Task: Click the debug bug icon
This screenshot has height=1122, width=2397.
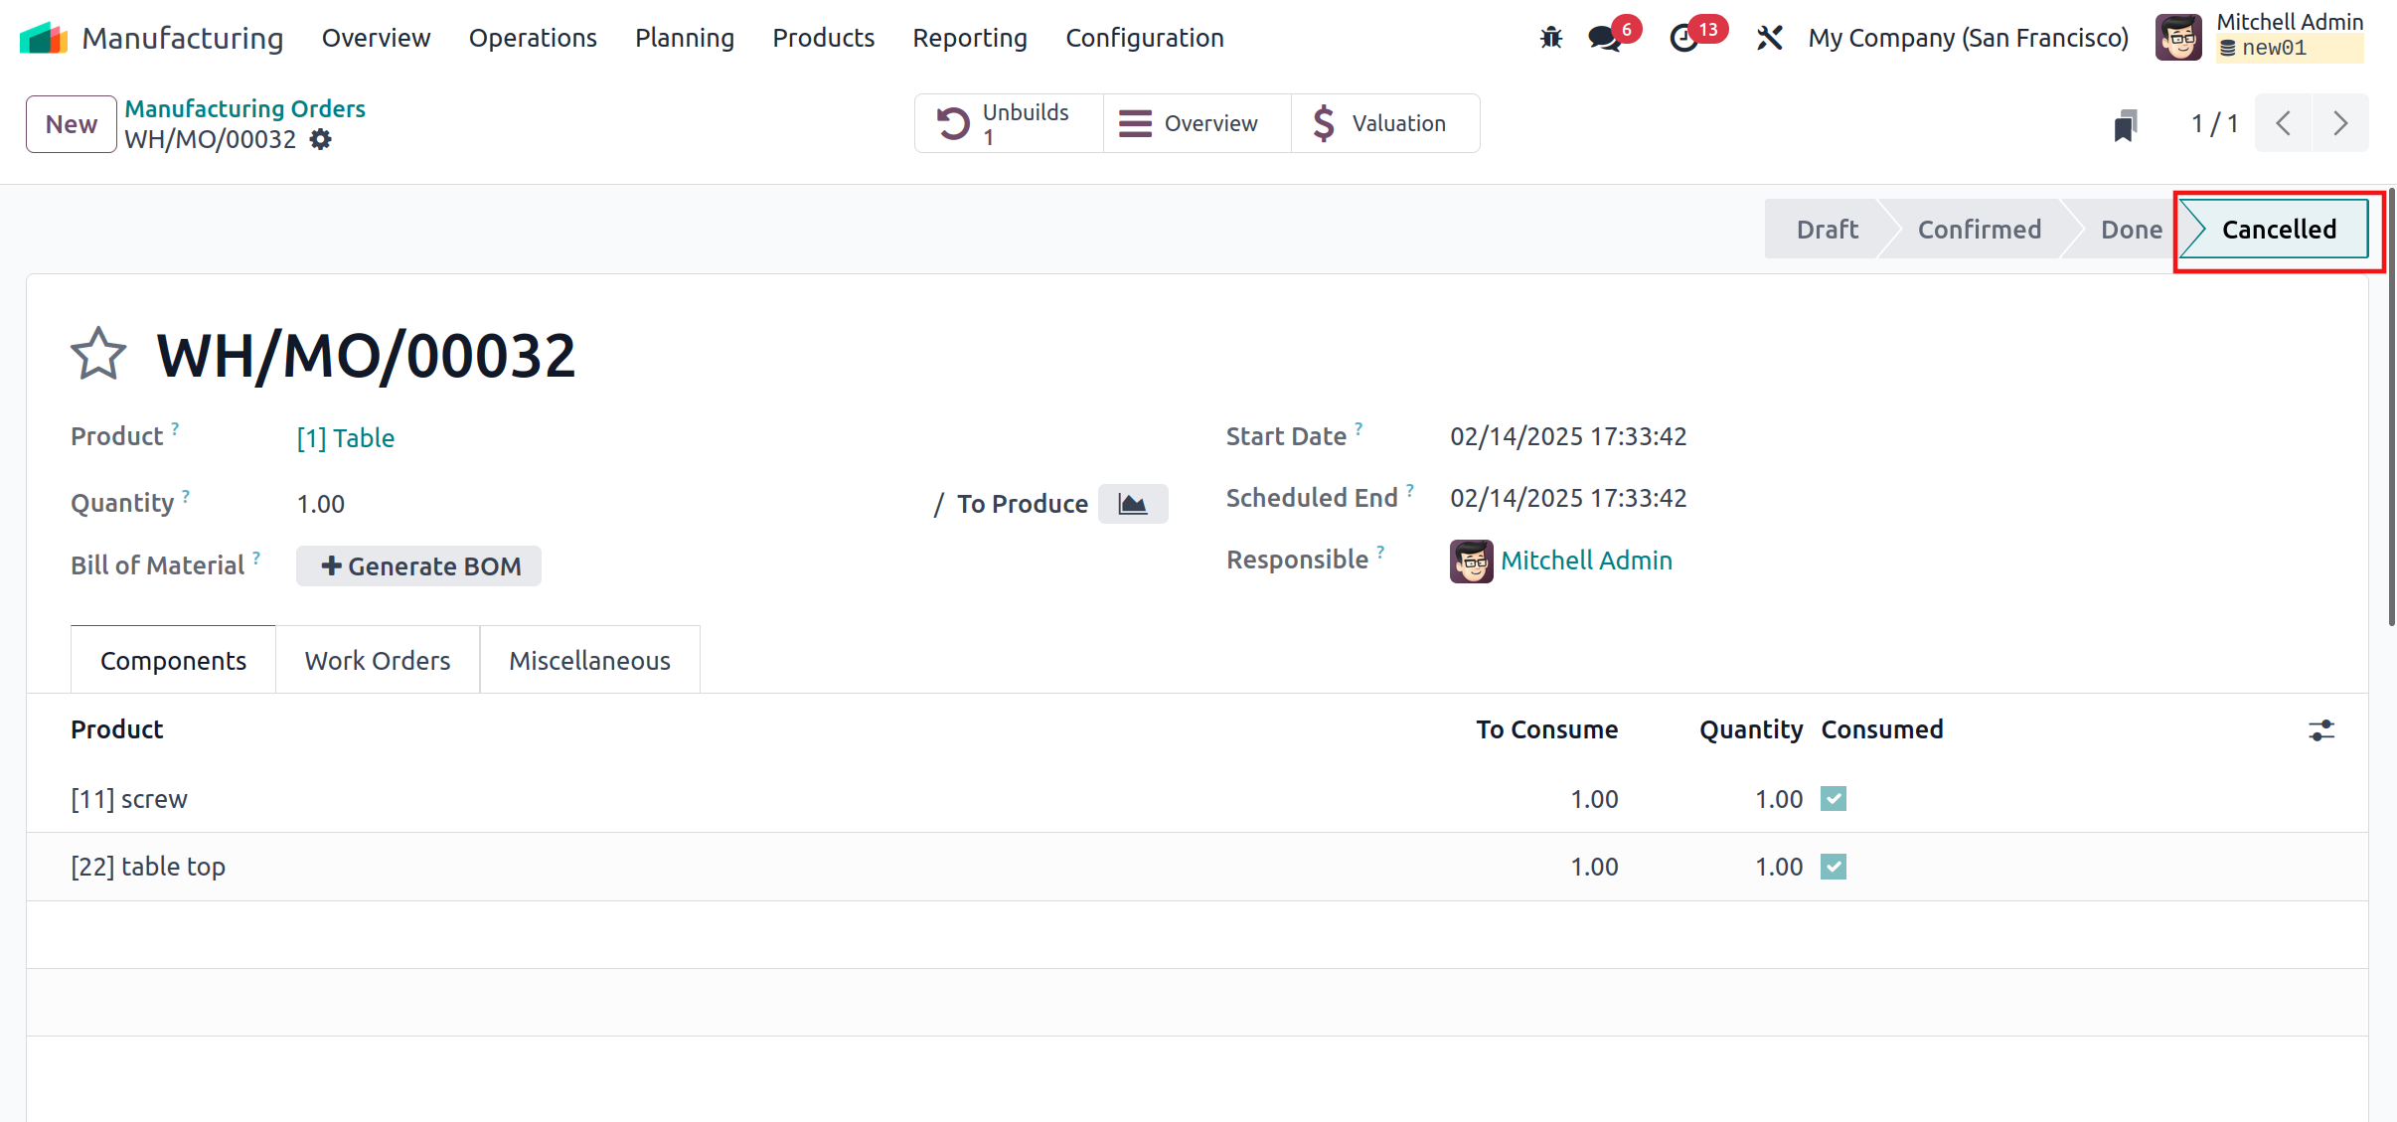Action: click(1550, 38)
